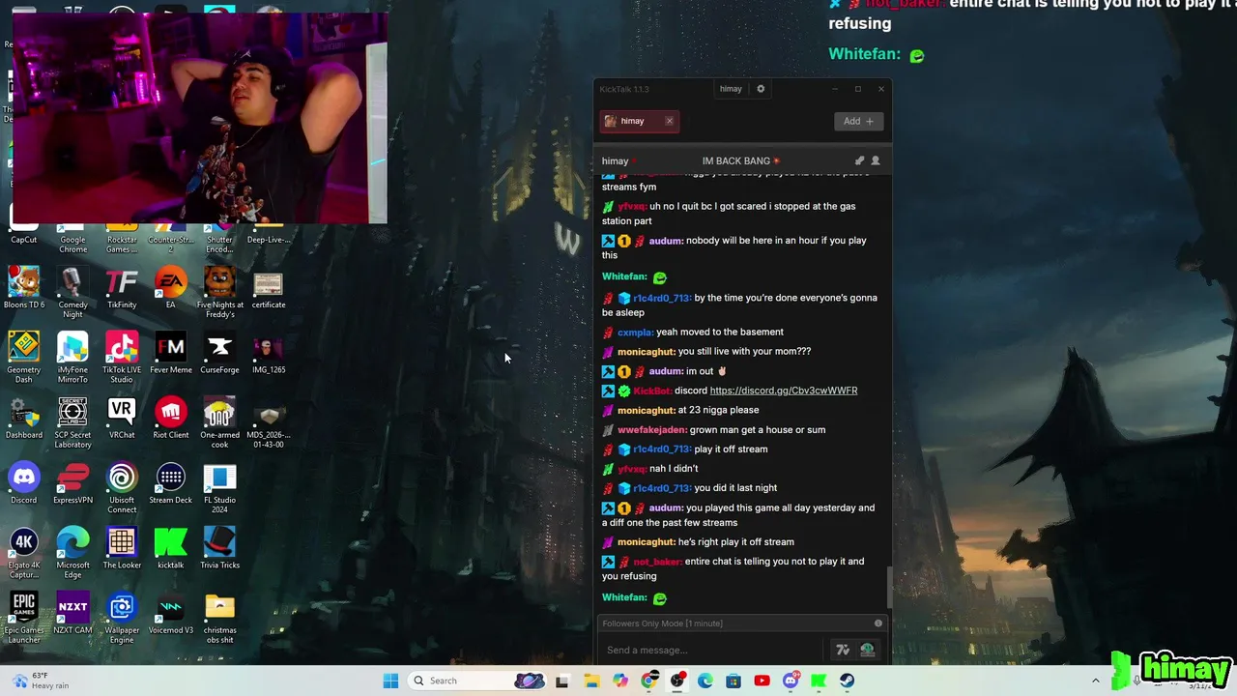Open Discord desktop icon

[24, 483]
